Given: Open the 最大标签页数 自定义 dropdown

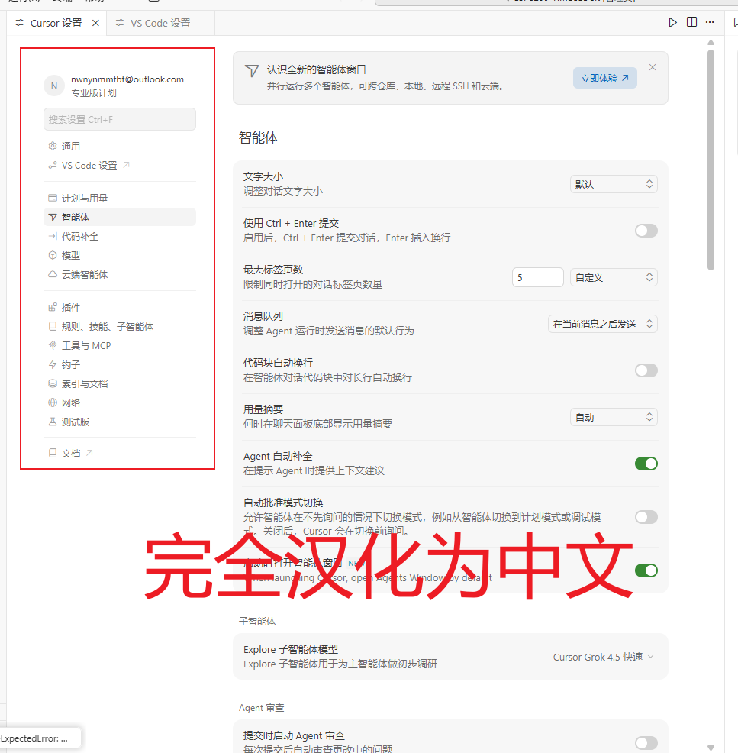Looking at the screenshot, I should [x=614, y=277].
